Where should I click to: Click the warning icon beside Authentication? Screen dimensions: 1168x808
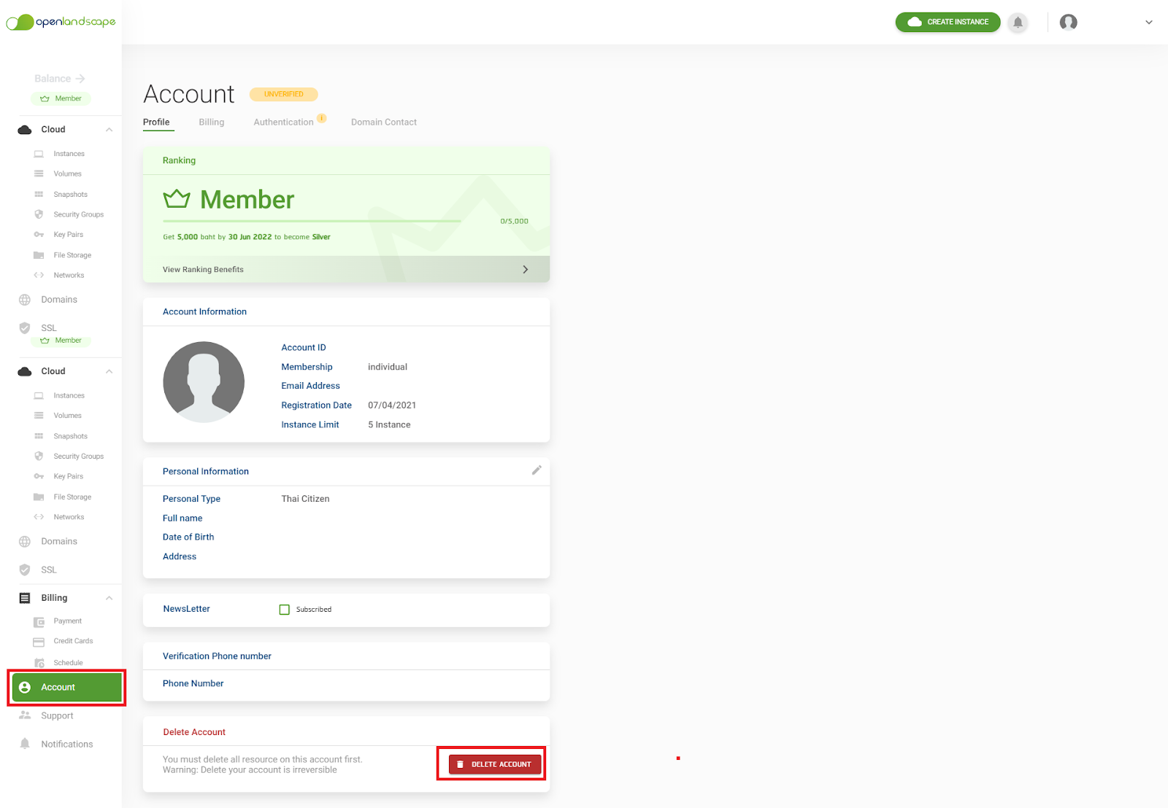click(x=321, y=118)
